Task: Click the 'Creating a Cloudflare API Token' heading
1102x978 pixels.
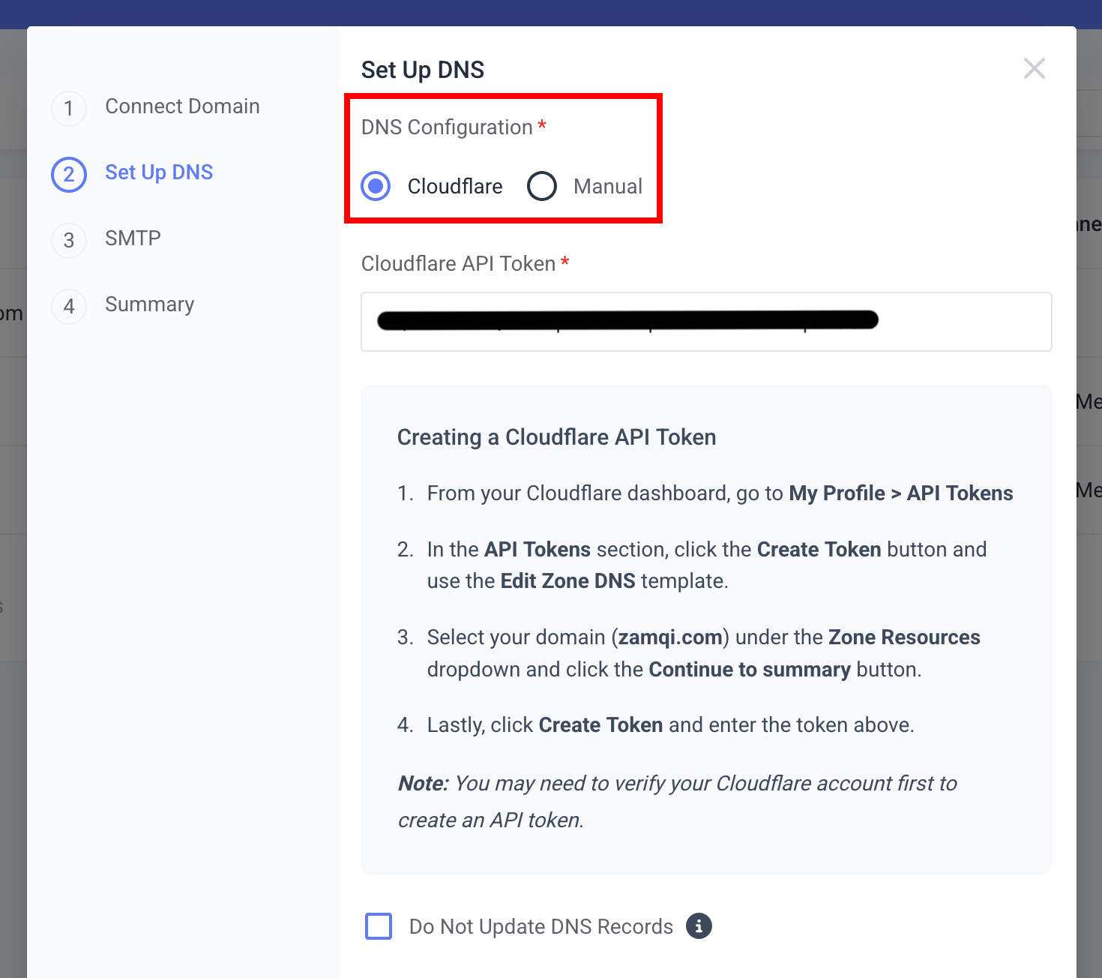Action: coord(556,437)
